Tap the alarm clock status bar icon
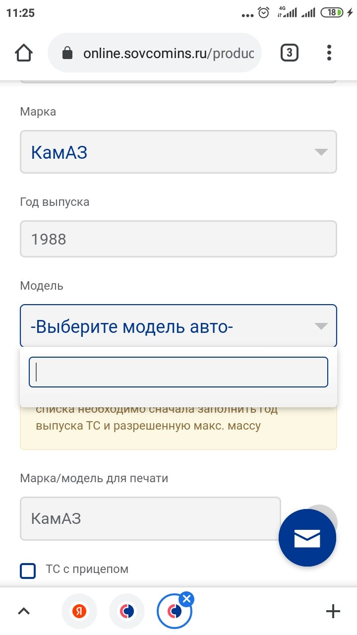The height and width of the screenshot is (635, 357). (x=264, y=13)
